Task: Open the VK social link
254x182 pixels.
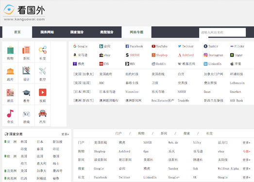Action: coord(195,177)
